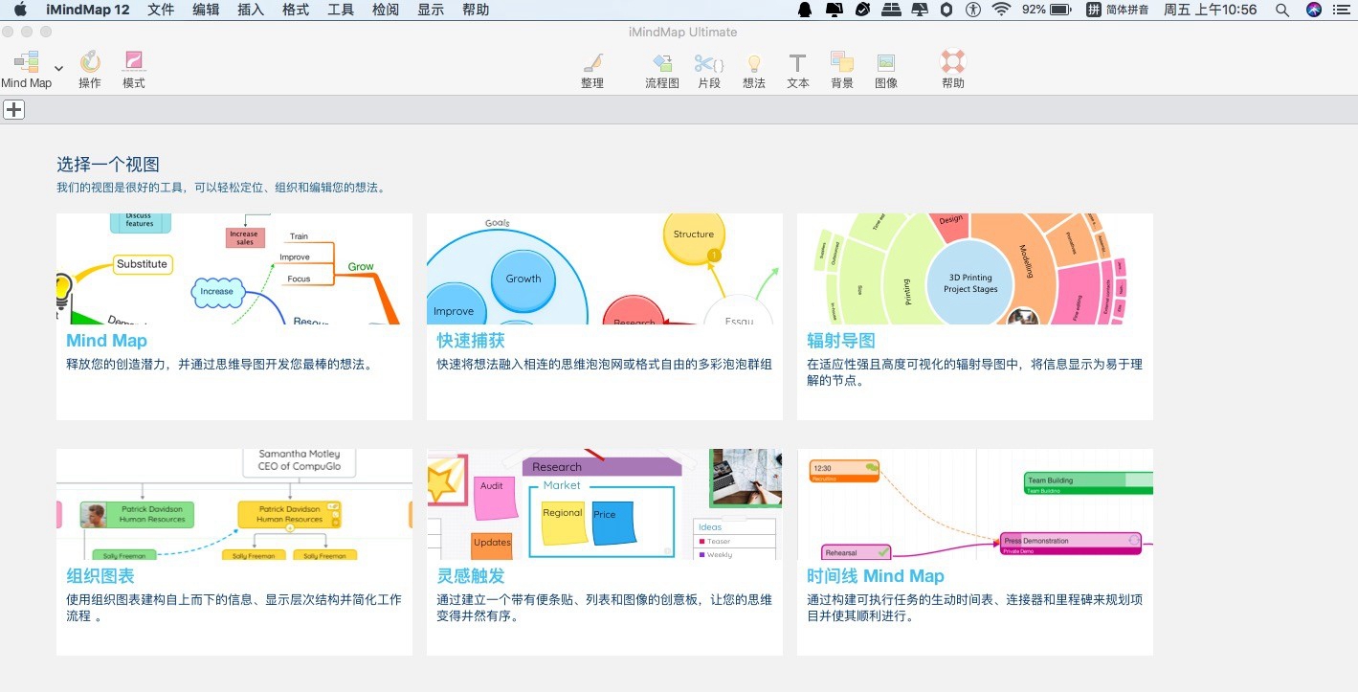Screen dimensions: 1358x692
Task: Click the 组织图表 card title
Action: point(100,576)
